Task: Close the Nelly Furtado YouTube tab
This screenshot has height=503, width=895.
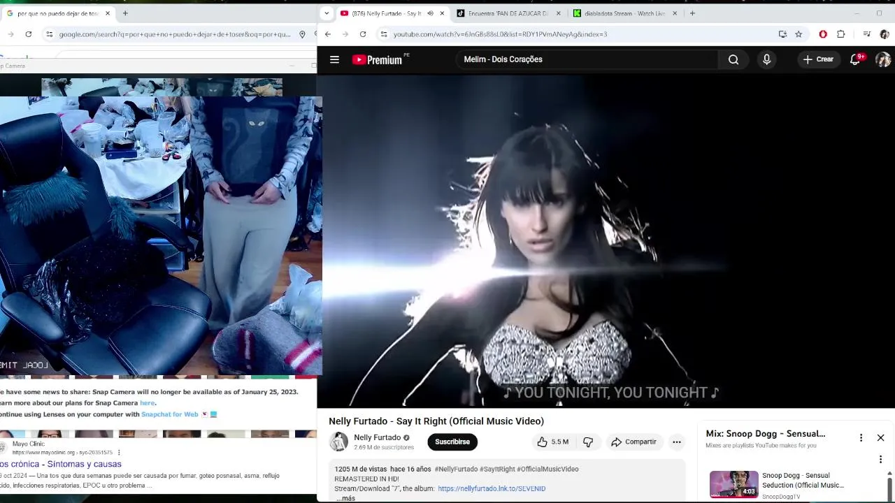Action: point(442,13)
